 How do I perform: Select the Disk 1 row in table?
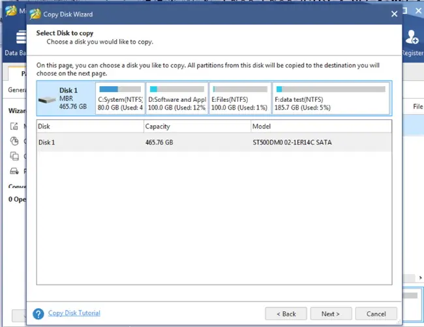point(214,142)
